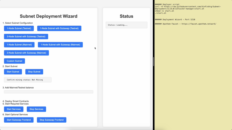The height and width of the screenshot is (130, 232).
Task: Pick 3-Node Subnet with Subswap (Testnet)
Action: click(x=26, y=36)
